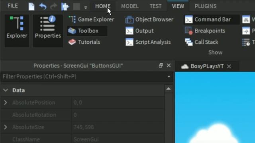255x143 pixels.
Task: Click the greyed-out Redo arrow
Action: pos(54,7)
